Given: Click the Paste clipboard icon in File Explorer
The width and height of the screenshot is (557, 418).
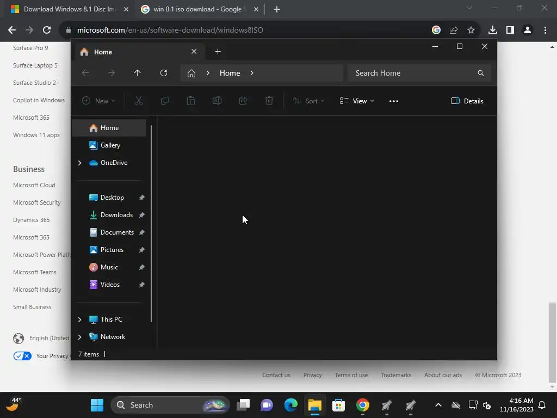Looking at the screenshot, I should 191,101.
